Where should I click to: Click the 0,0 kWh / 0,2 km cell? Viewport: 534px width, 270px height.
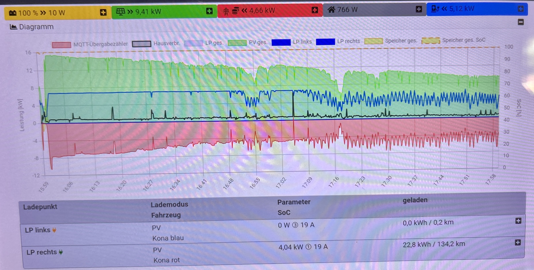pyautogui.click(x=428, y=223)
